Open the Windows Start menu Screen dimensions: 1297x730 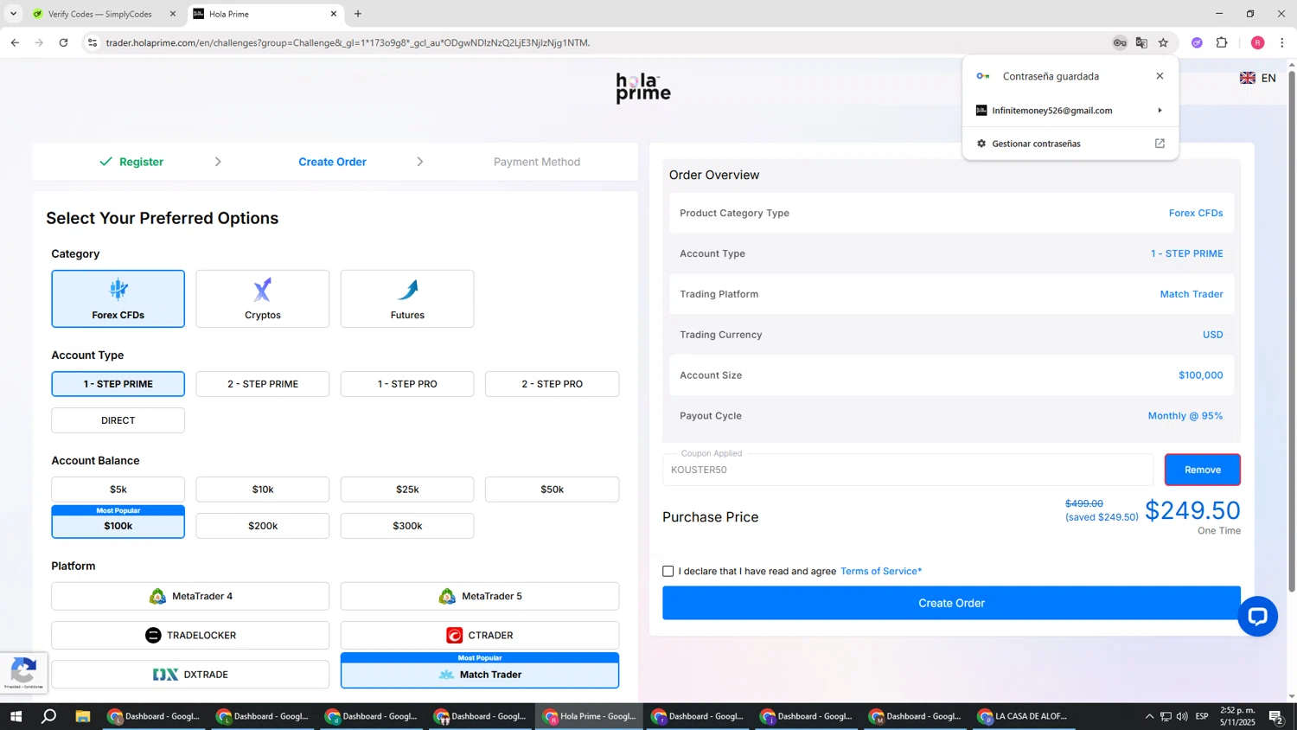(x=15, y=716)
